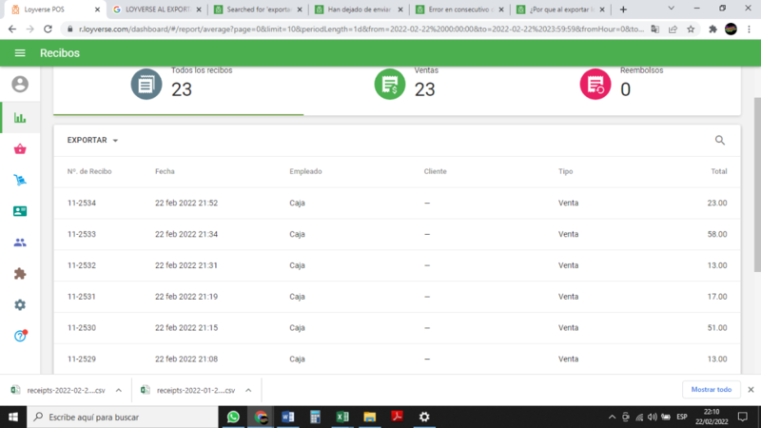Expand options for receipts-2022-02 csv download
Image resolution: width=761 pixels, height=428 pixels.
(x=117, y=390)
